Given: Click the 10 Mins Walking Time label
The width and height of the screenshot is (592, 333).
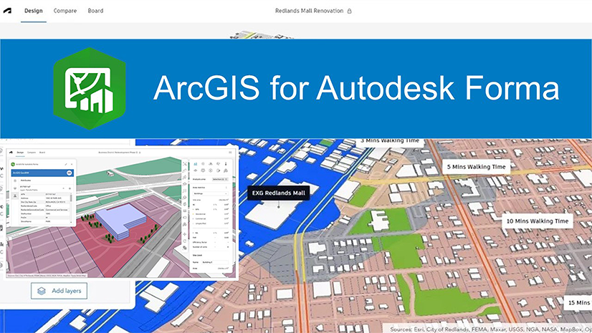Looking at the screenshot, I should click(538, 221).
